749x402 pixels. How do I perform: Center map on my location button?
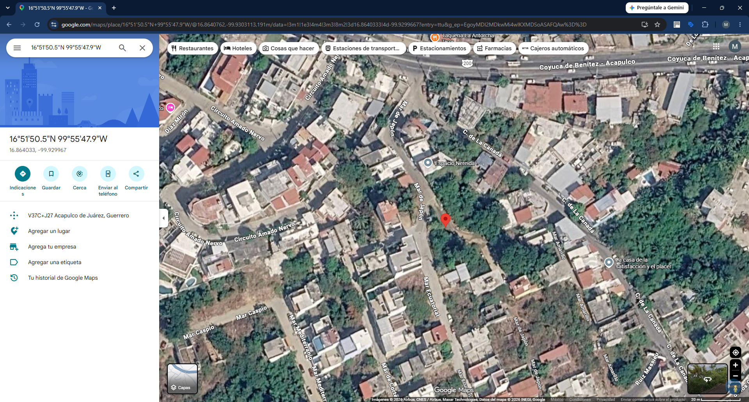(x=735, y=353)
